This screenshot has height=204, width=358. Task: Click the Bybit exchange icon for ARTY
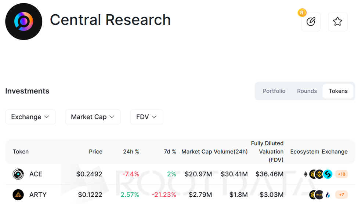coord(319,194)
